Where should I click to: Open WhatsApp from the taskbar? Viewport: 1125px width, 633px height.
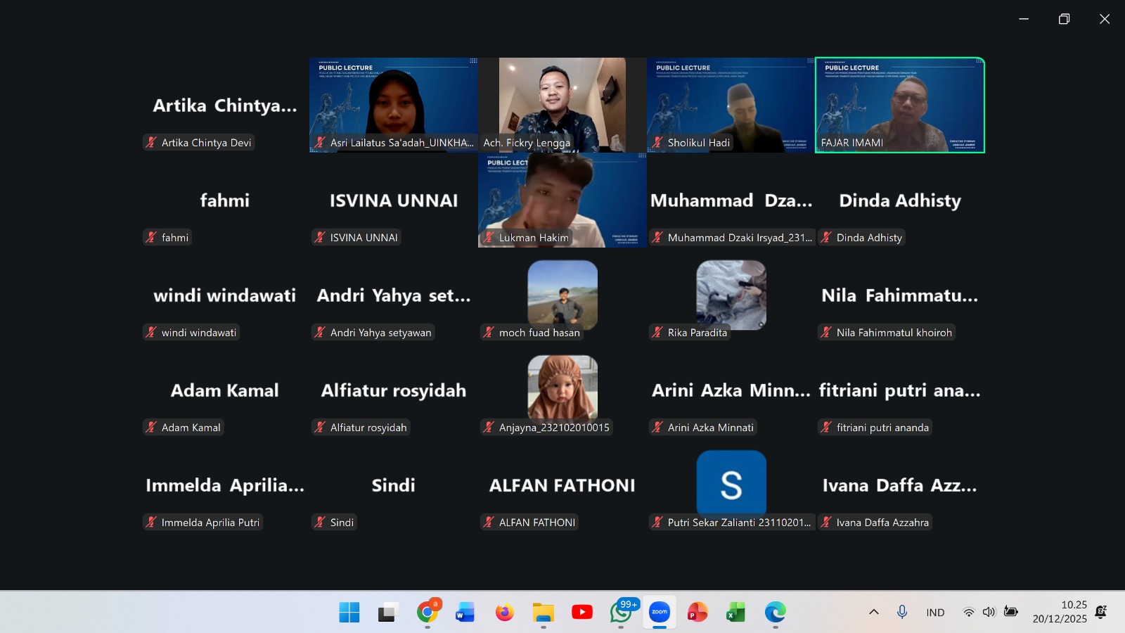[621, 613]
